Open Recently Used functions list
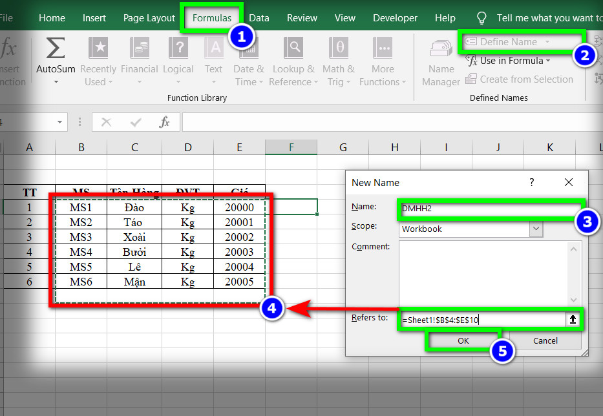 98,61
